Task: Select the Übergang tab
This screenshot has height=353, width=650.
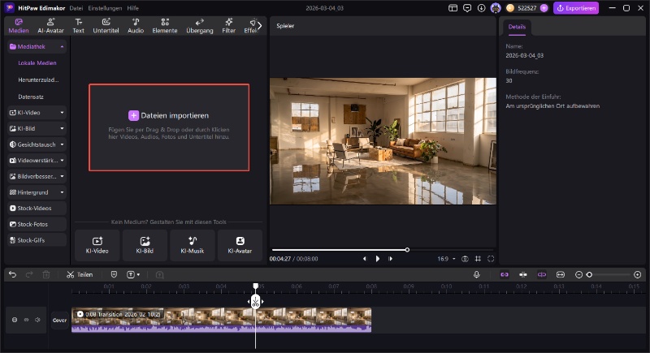Action: 199,26
